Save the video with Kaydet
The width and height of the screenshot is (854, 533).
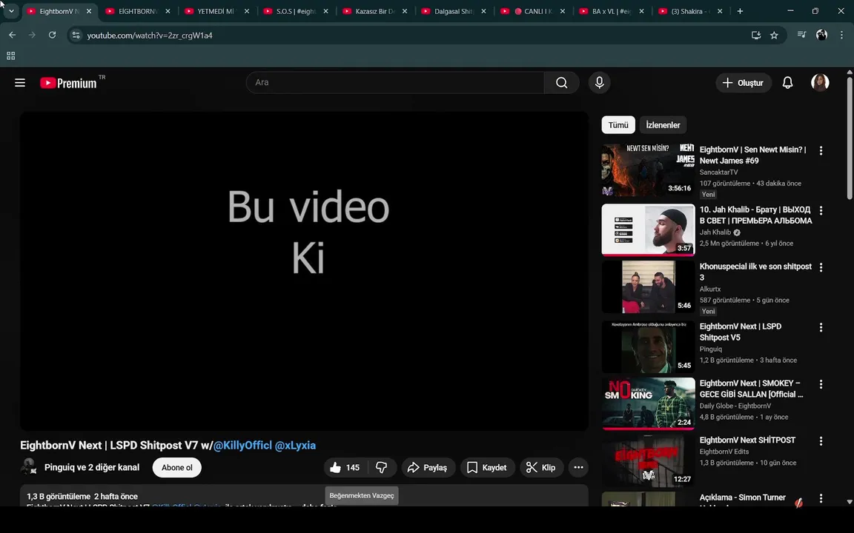point(488,468)
